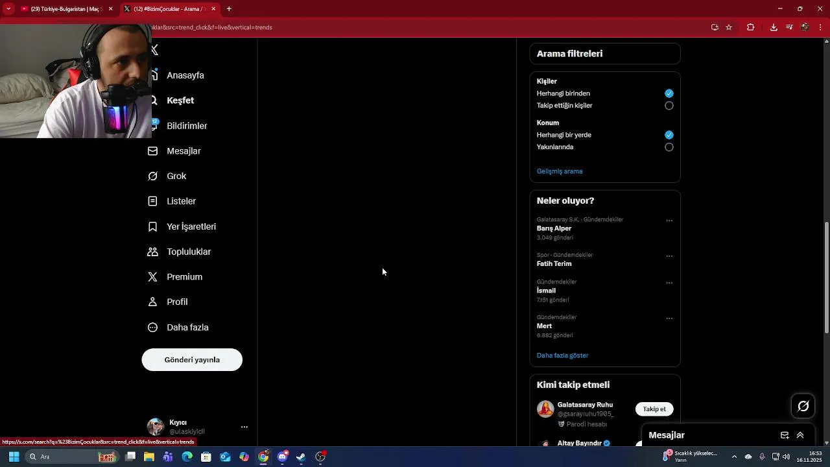The height and width of the screenshot is (467, 830).
Task: Show hidden system tray icons
Action: click(734, 457)
